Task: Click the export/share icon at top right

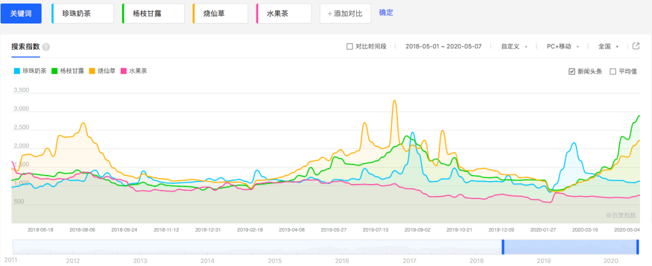Action: (636, 46)
